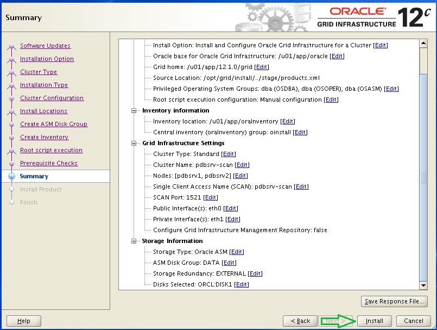Open the Cluster Type step
437x330 pixels.
39,72
